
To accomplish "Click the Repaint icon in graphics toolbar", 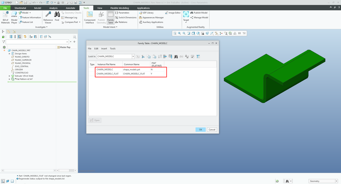I will click(189, 33).
